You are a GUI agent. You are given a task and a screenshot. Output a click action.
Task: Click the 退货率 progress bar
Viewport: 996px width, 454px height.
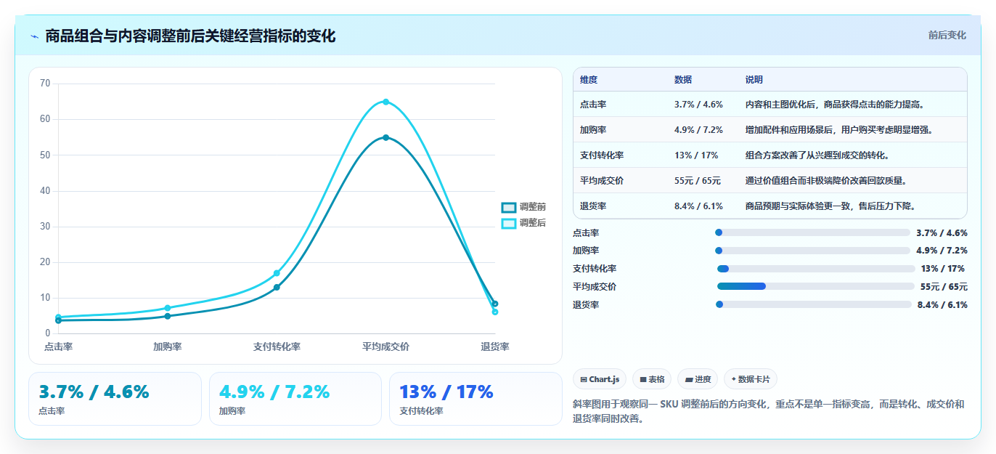tap(813, 304)
